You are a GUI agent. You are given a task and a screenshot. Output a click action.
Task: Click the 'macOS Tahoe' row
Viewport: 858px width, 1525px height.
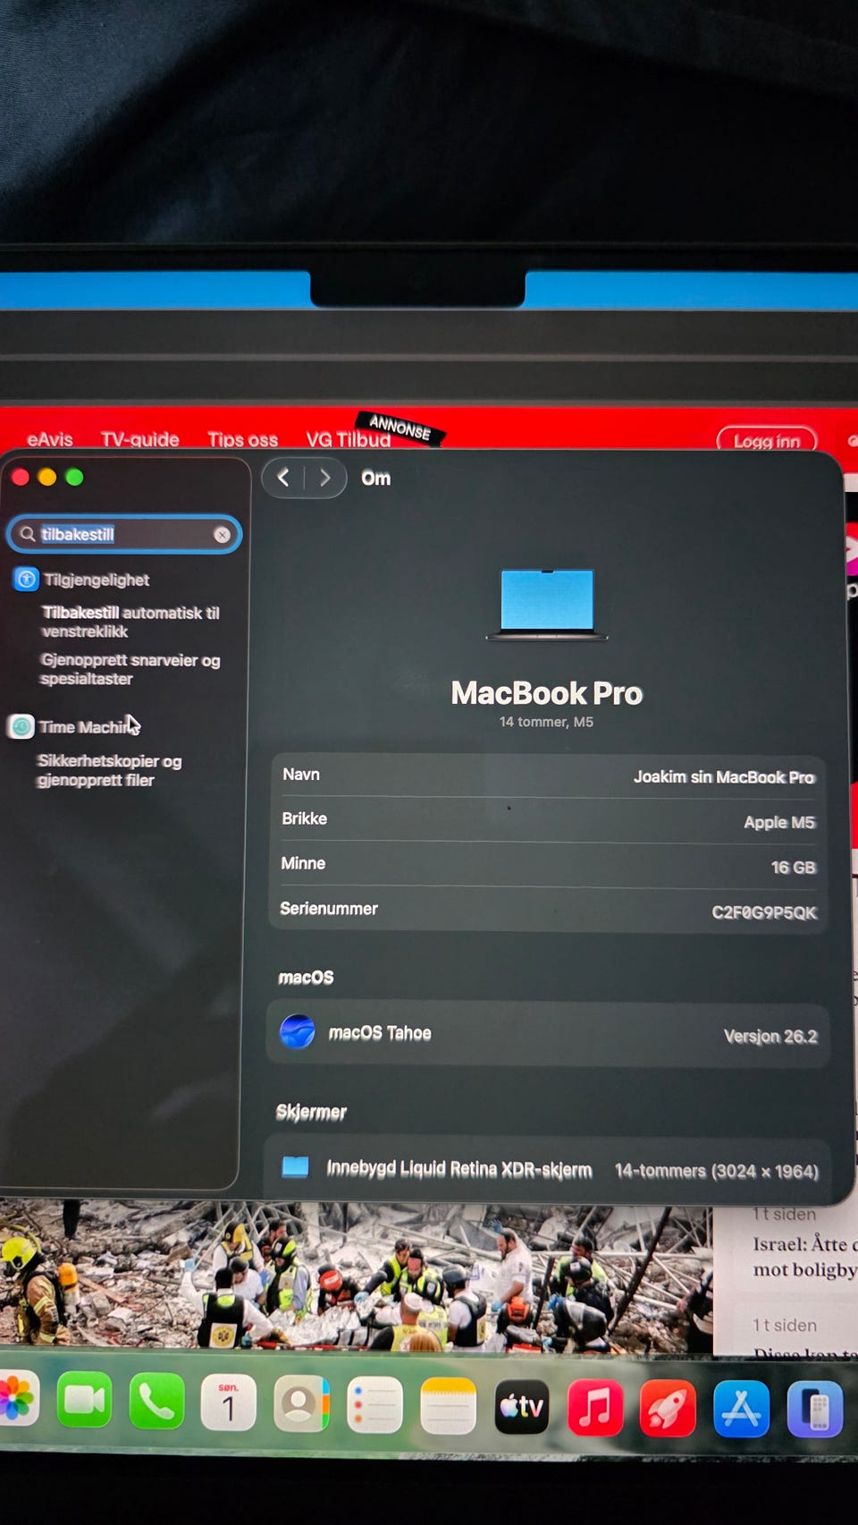point(548,1034)
